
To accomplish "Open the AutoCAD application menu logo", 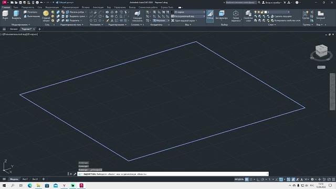I will [5, 2].
